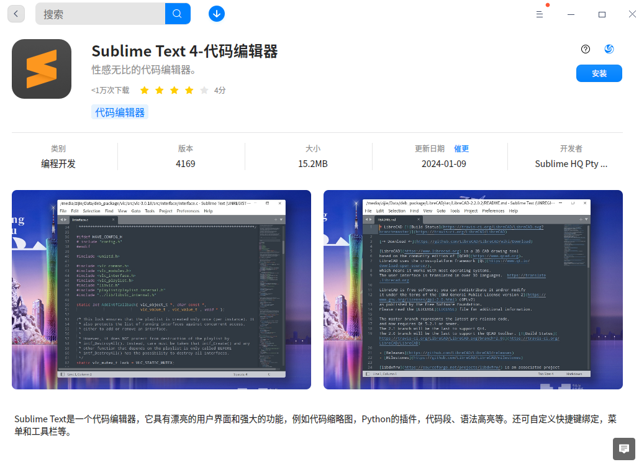The image size is (639, 467).
Task: Click the 4分 rating score
Action: pyautogui.click(x=220, y=91)
